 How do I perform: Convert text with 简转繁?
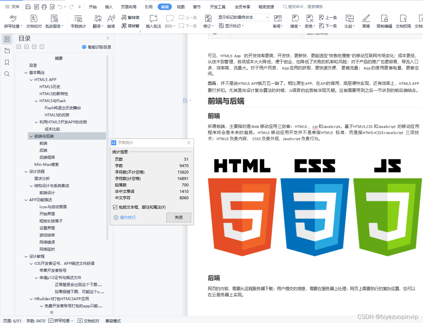point(130,26)
